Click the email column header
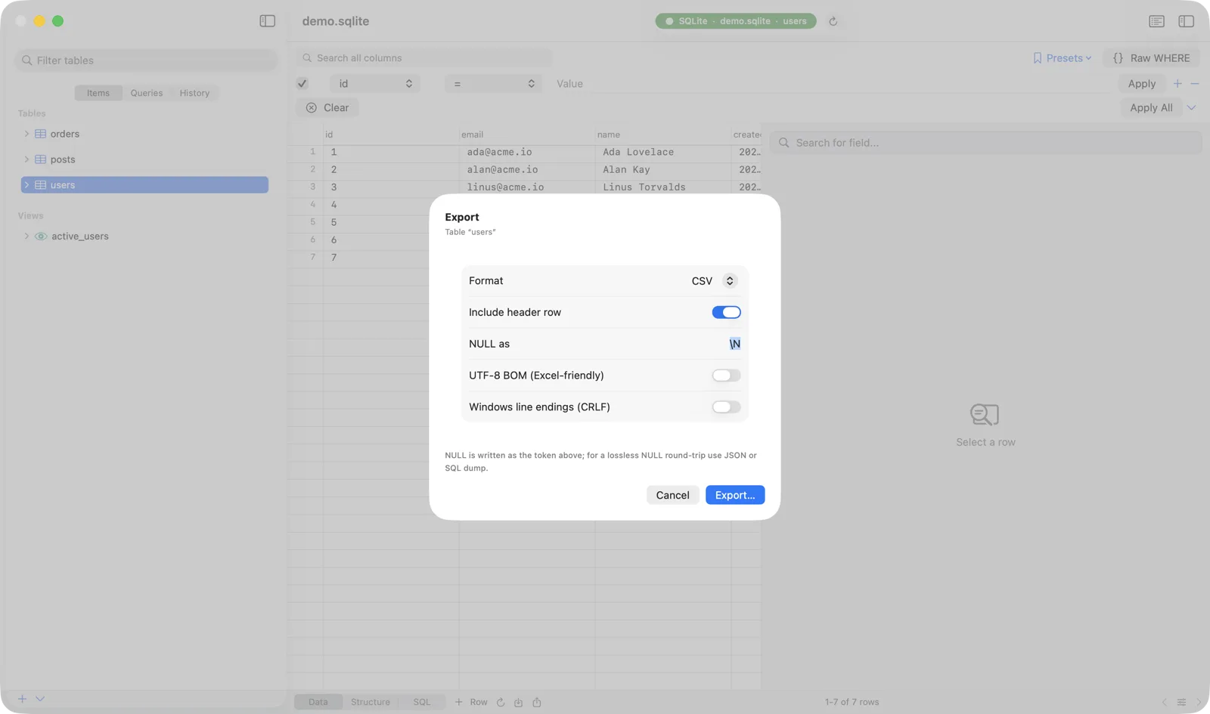1210x714 pixels. pos(527,134)
